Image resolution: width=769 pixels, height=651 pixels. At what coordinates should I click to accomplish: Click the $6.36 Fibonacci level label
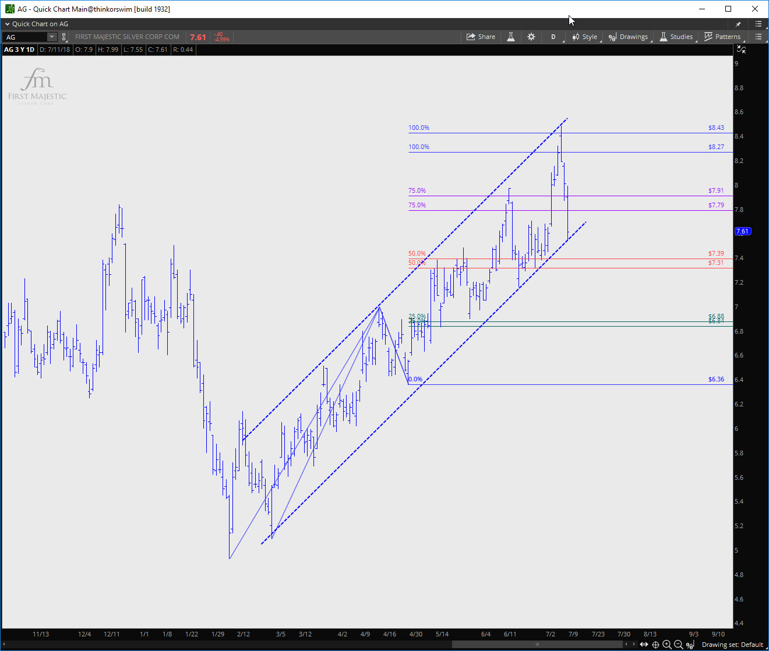point(716,379)
